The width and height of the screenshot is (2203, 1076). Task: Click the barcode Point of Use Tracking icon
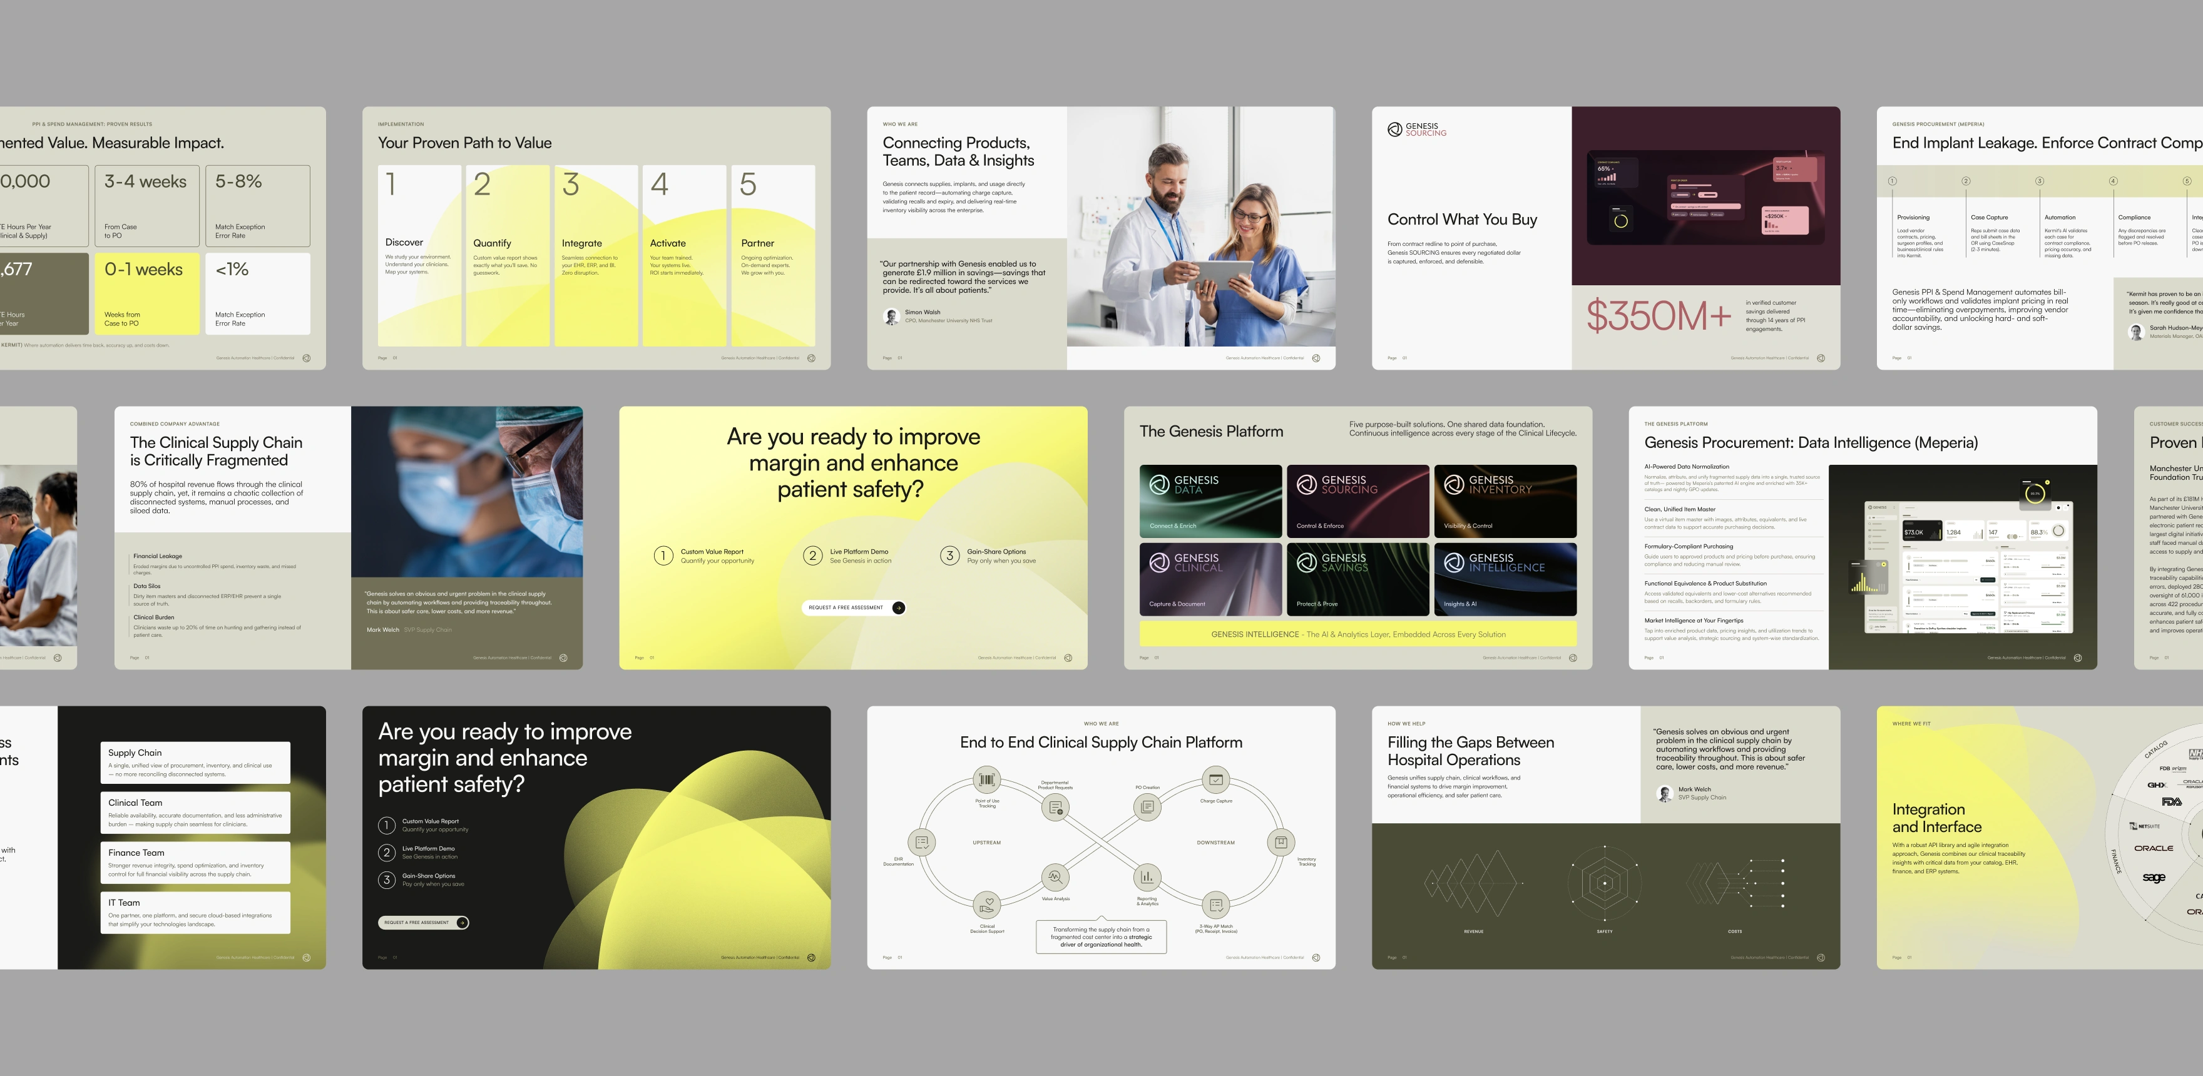point(987,779)
